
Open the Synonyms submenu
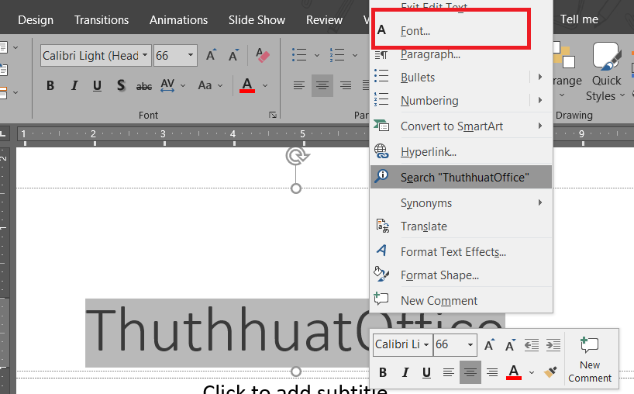[x=461, y=202]
